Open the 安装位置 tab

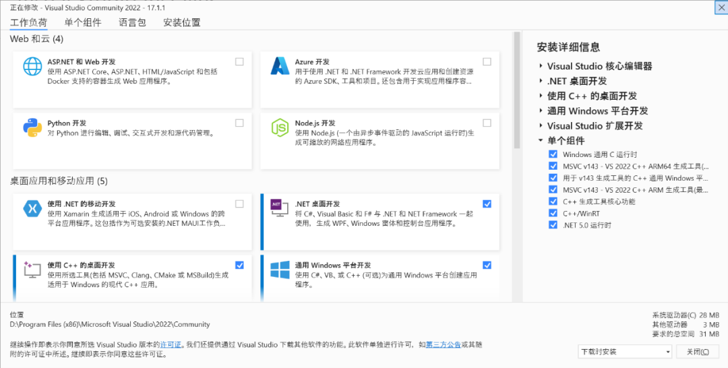click(182, 22)
